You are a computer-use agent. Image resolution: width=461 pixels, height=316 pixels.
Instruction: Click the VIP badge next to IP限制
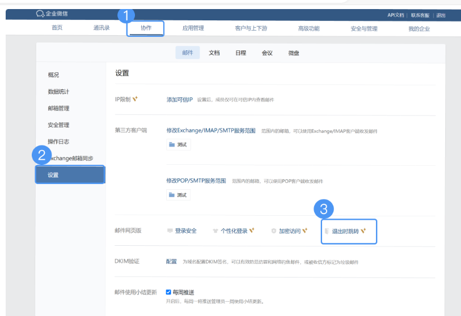tap(135, 99)
